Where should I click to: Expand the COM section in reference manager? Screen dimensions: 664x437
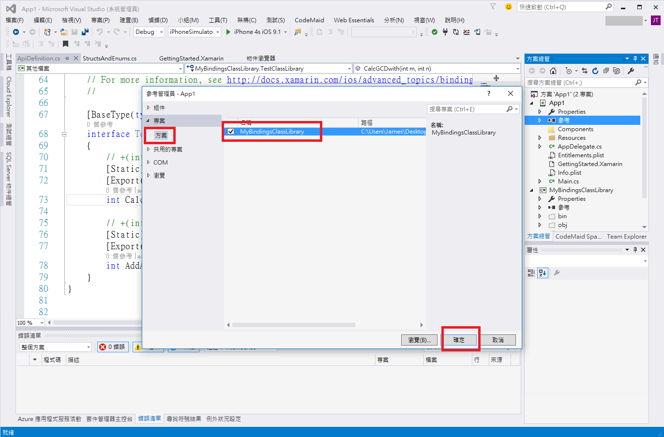(x=149, y=163)
